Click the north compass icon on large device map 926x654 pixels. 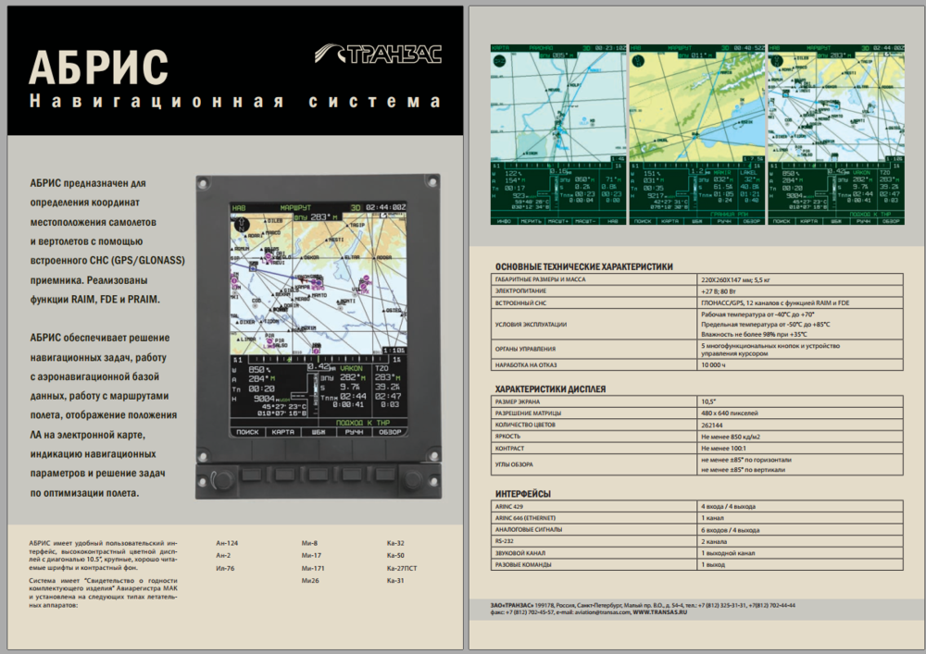tap(242, 224)
